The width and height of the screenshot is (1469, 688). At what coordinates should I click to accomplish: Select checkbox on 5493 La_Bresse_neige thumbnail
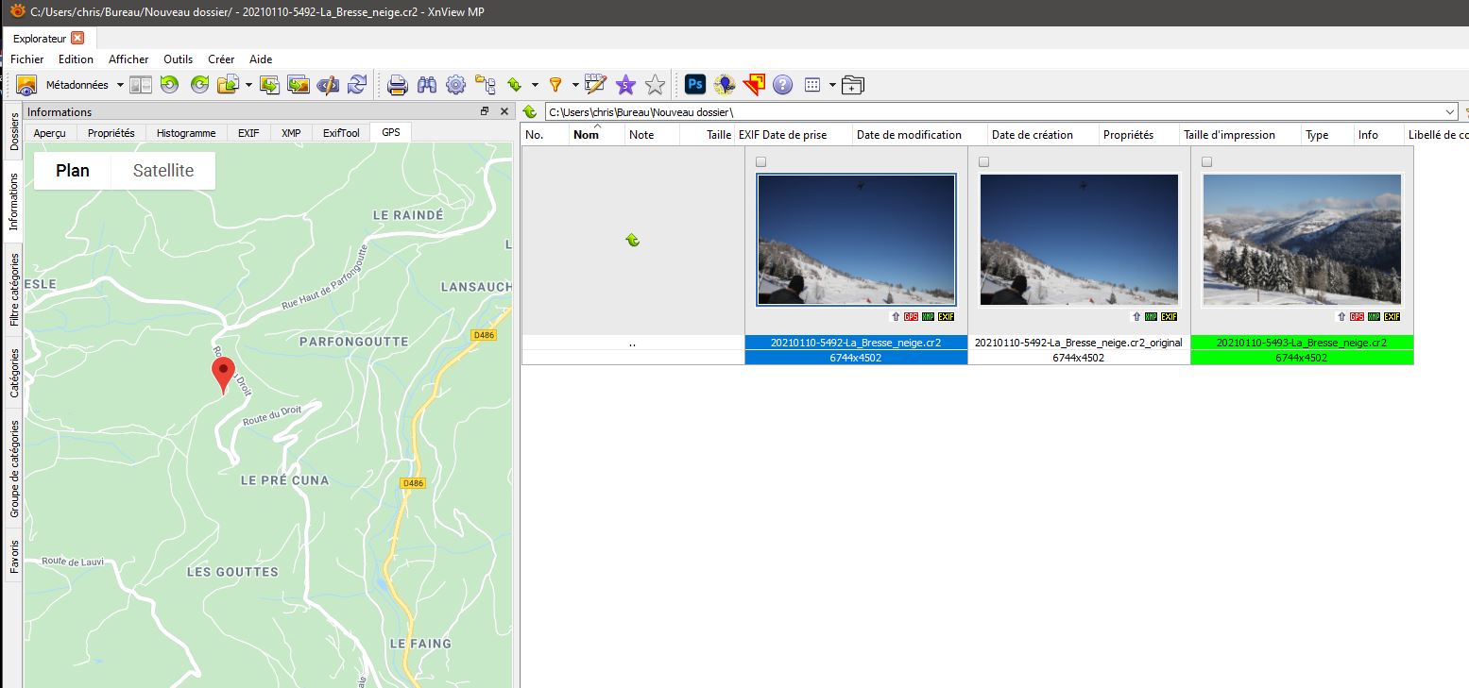point(1207,162)
